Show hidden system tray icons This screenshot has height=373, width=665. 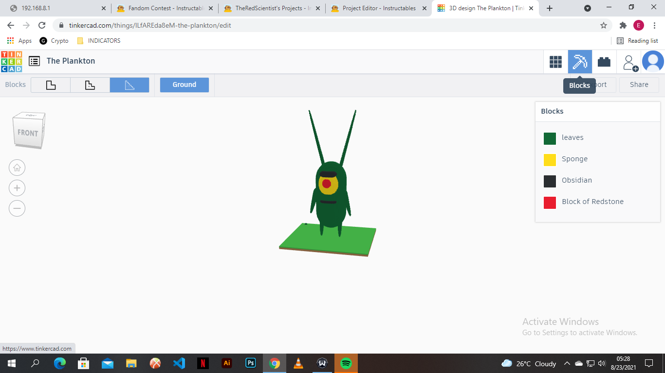point(567,363)
